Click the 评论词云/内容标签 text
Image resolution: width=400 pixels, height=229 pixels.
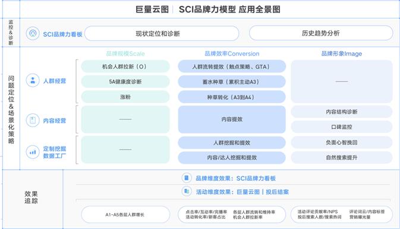(367, 212)
